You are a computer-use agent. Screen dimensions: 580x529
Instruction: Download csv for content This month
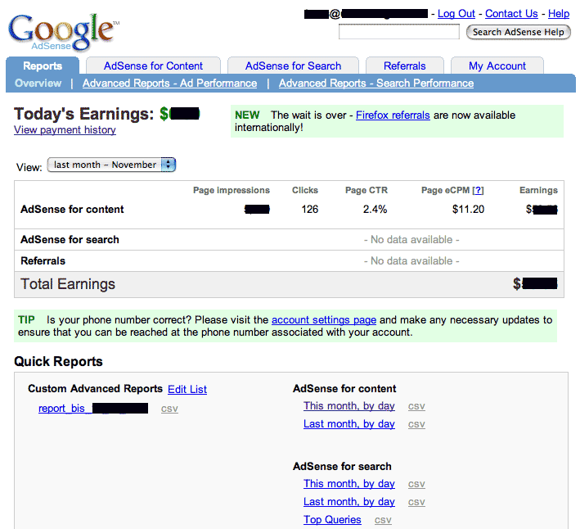pos(416,406)
